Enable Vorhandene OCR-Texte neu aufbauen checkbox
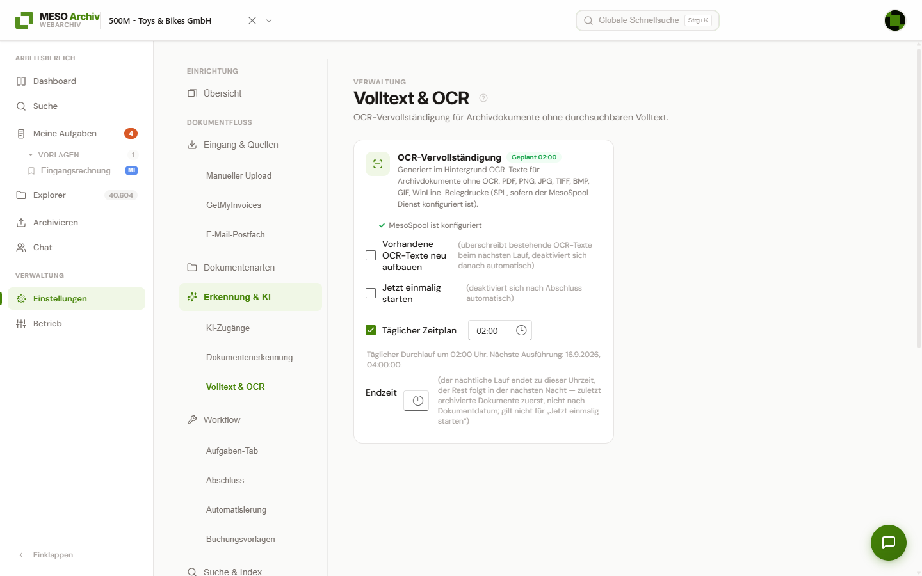This screenshot has height=576, width=922. click(x=371, y=255)
